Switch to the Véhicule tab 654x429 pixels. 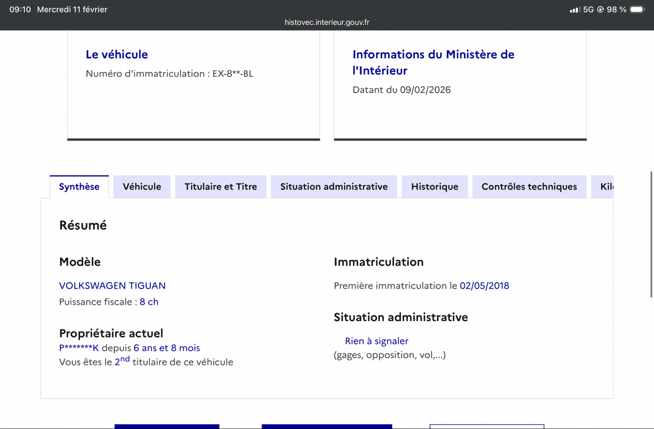[x=142, y=187]
